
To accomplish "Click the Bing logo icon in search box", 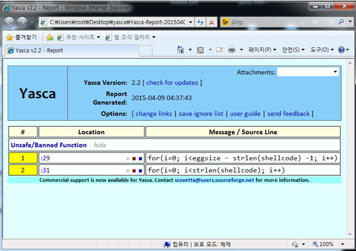I will tap(225, 22).
